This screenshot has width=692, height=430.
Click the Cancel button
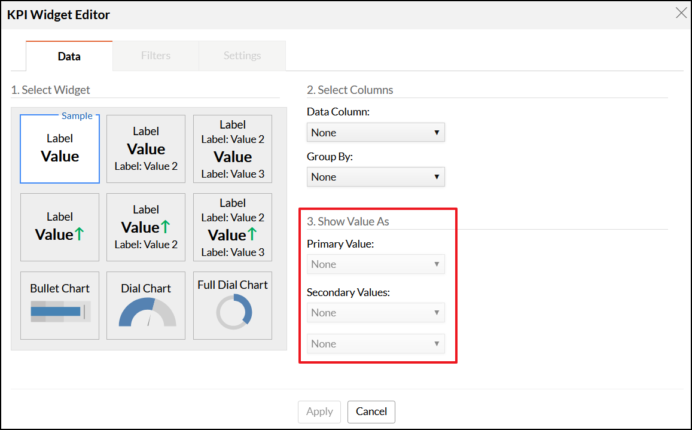[x=371, y=411]
